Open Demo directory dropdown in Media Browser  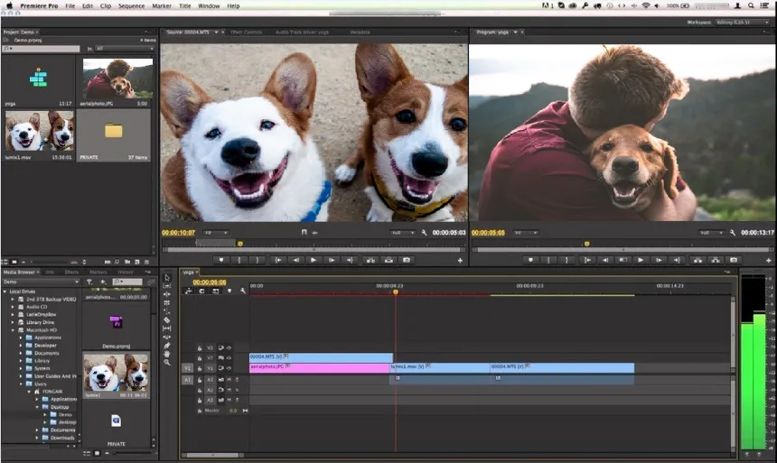(x=42, y=282)
